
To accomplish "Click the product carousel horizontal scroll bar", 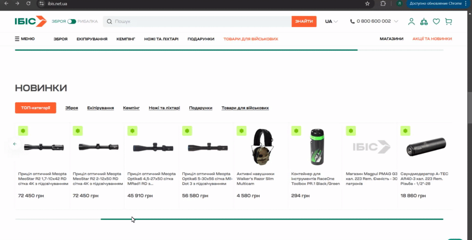I will pos(271,219).
